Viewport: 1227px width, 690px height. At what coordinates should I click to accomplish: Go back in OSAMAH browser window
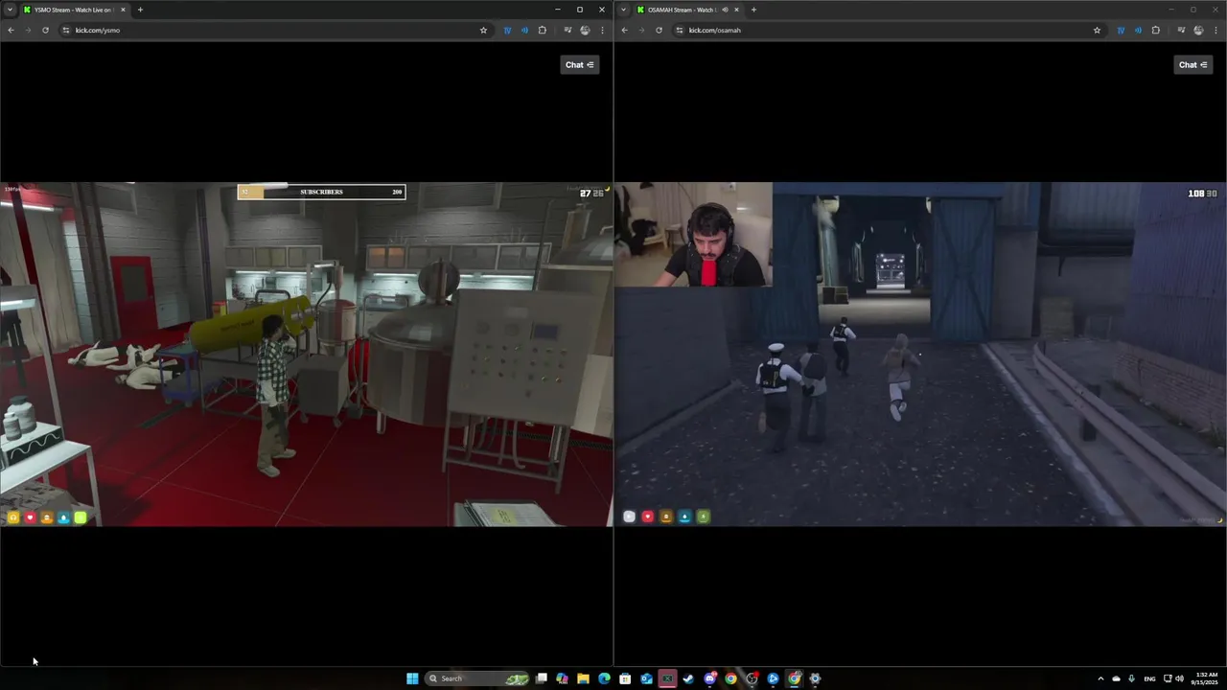pos(624,30)
